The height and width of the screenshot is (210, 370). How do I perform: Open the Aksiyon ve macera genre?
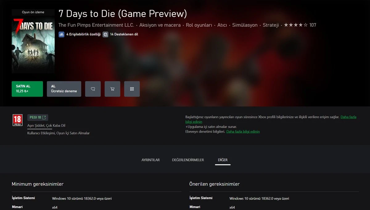pyautogui.click(x=160, y=25)
